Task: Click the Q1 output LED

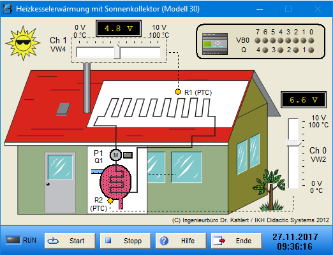Action: (x=311, y=50)
